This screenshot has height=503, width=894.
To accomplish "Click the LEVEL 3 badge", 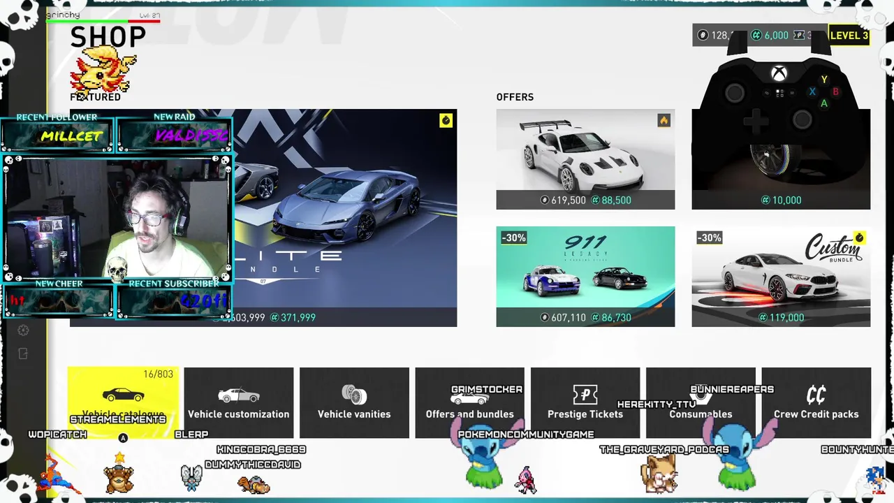I will (849, 36).
